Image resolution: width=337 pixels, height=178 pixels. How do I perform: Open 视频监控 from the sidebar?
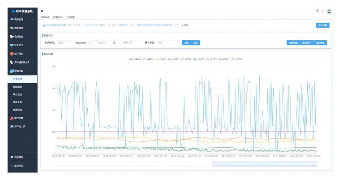[x=18, y=37]
